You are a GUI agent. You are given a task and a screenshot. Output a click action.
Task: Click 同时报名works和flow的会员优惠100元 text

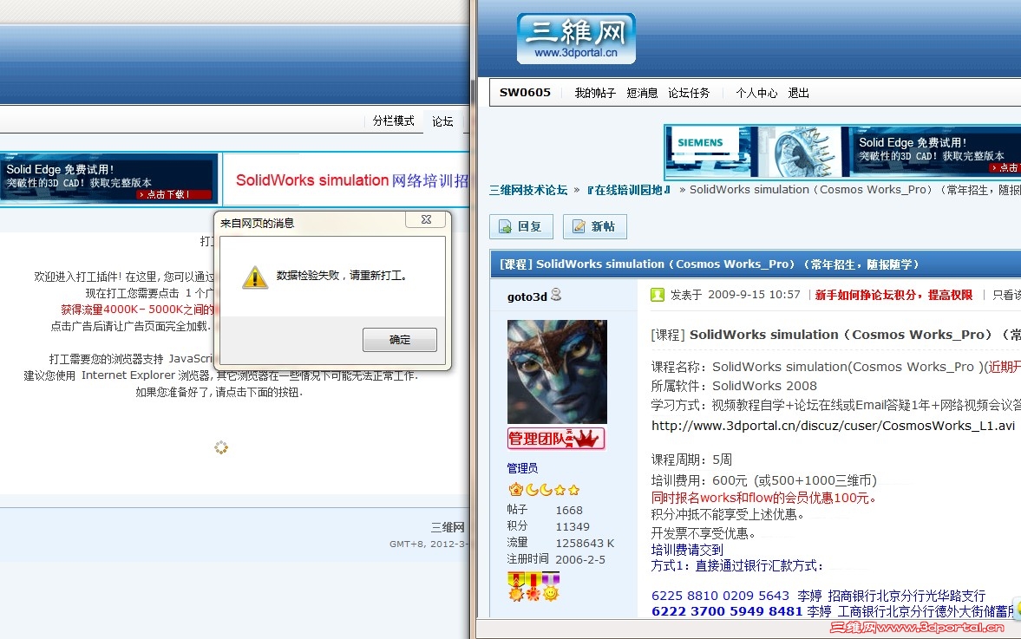764,498
